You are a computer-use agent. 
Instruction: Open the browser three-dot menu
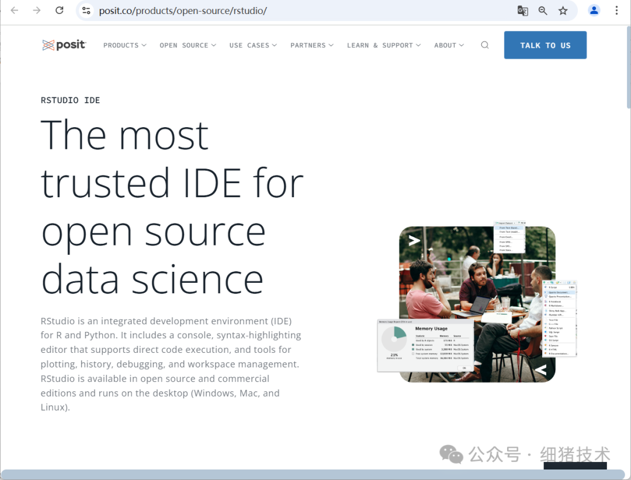pos(616,10)
